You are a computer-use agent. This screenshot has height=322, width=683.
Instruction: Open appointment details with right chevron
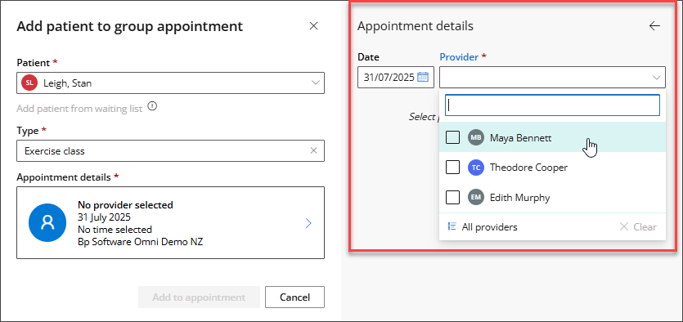(308, 223)
